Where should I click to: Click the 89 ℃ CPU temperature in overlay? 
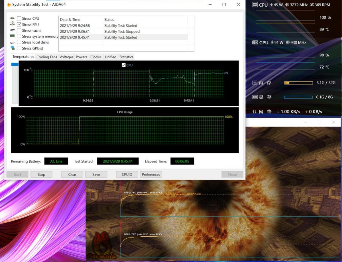(324, 29)
